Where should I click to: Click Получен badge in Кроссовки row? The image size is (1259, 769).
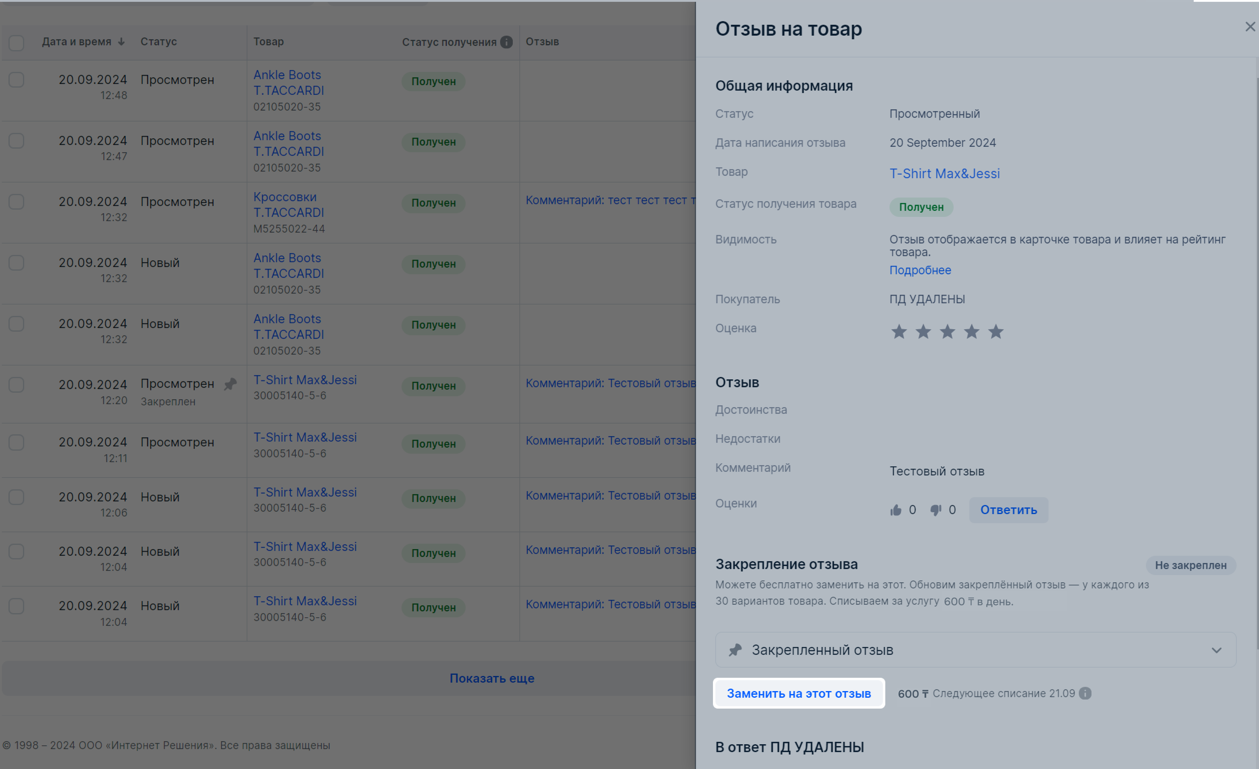(x=433, y=203)
